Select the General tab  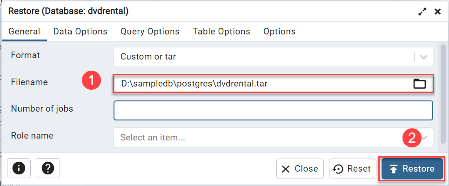[24, 32]
